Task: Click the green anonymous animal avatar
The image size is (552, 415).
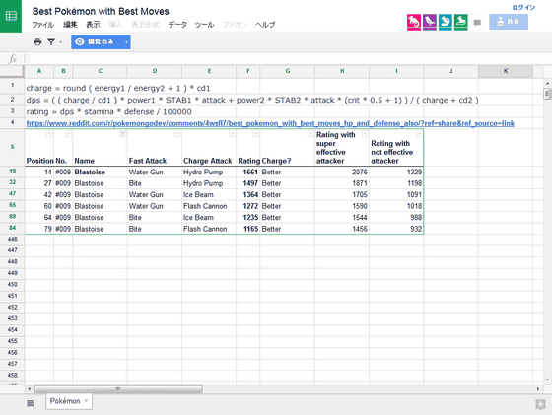Action: [x=461, y=22]
